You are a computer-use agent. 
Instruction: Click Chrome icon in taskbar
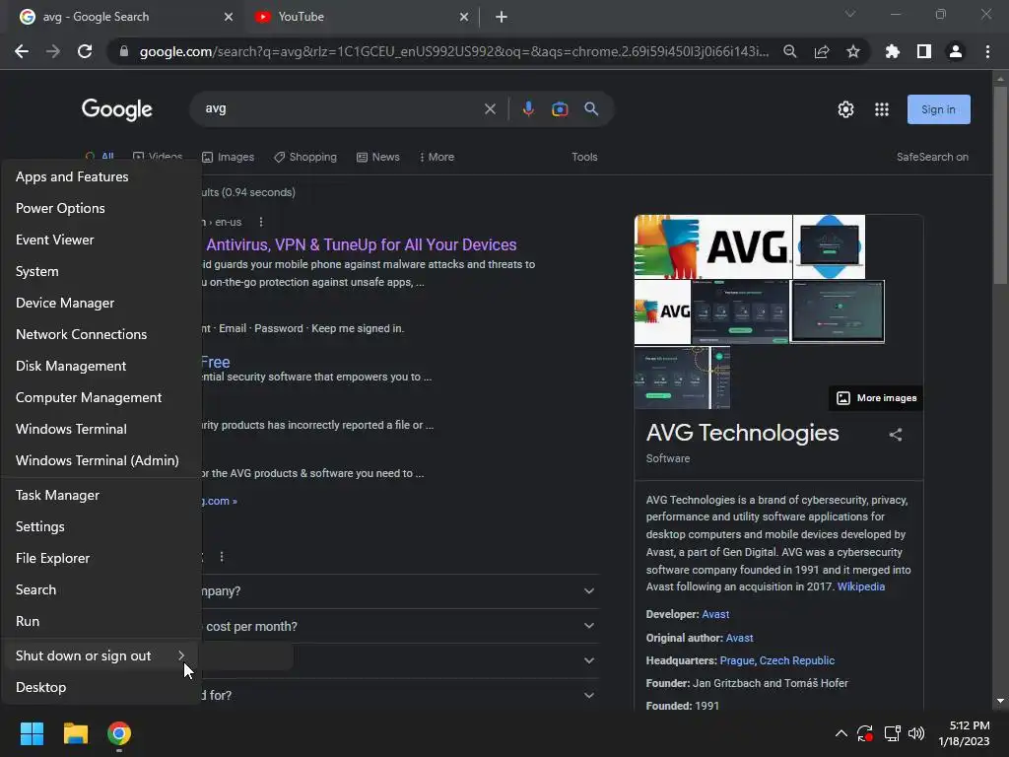pos(119,733)
